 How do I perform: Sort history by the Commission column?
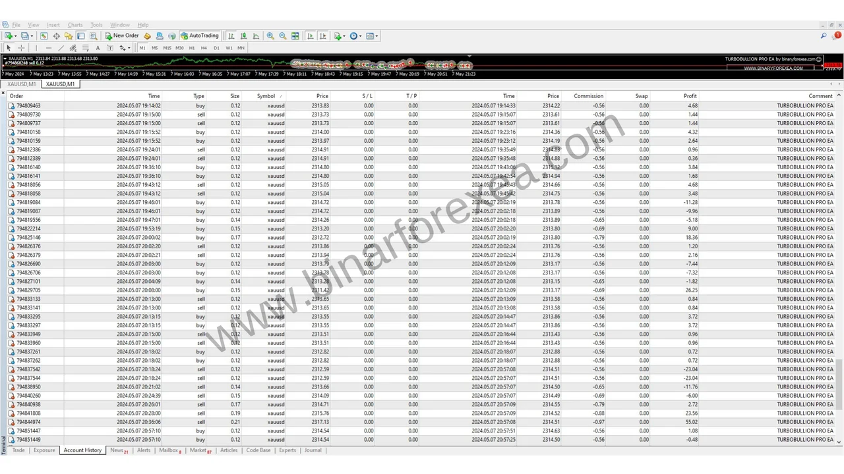[x=588, y=96]
